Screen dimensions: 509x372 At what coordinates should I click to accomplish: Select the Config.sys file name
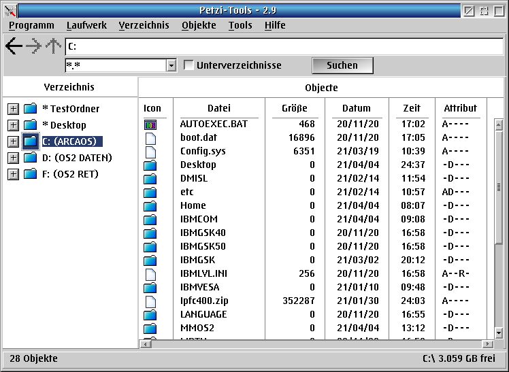pyautogui.click(x=203, y=151)
